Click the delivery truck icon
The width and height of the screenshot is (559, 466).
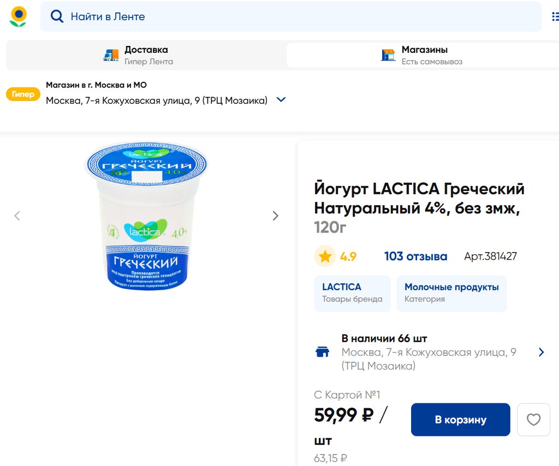[111, 55]
